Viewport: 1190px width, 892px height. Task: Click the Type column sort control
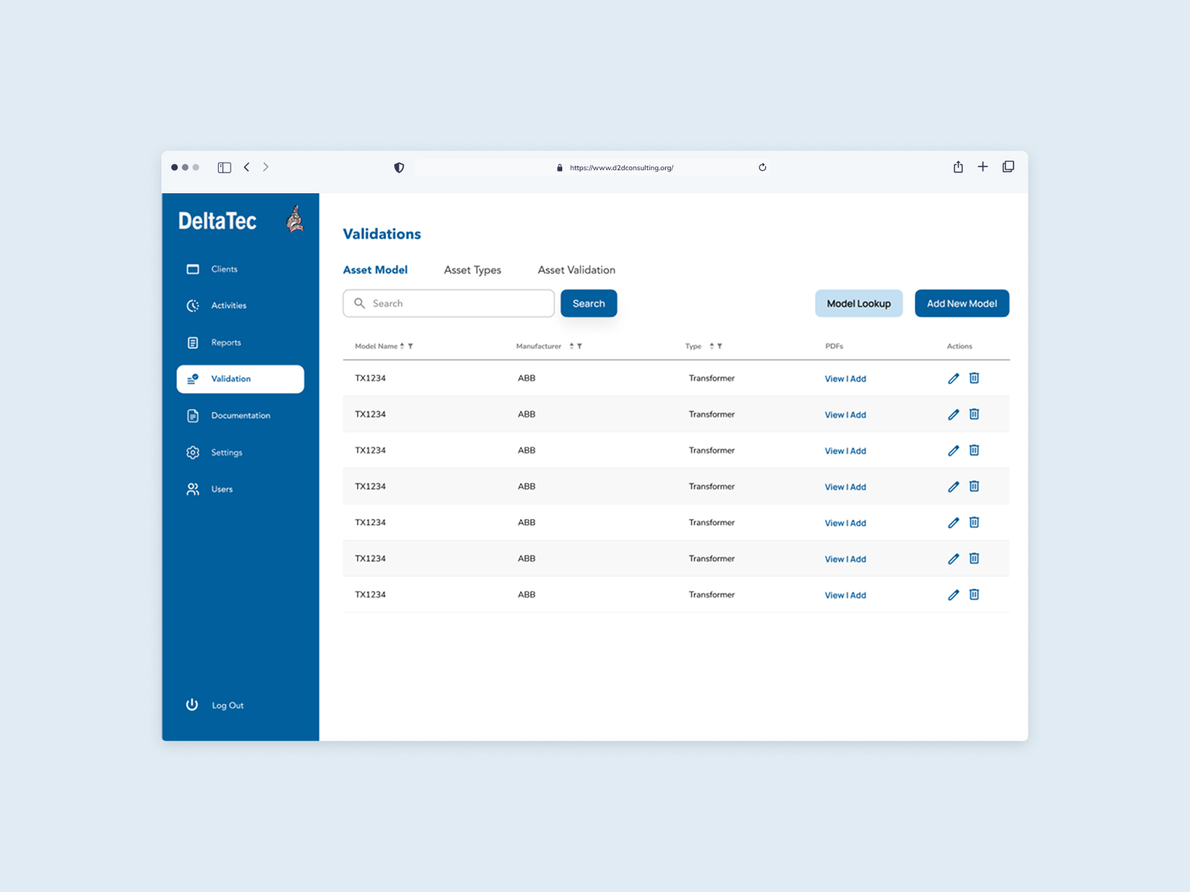710,346
